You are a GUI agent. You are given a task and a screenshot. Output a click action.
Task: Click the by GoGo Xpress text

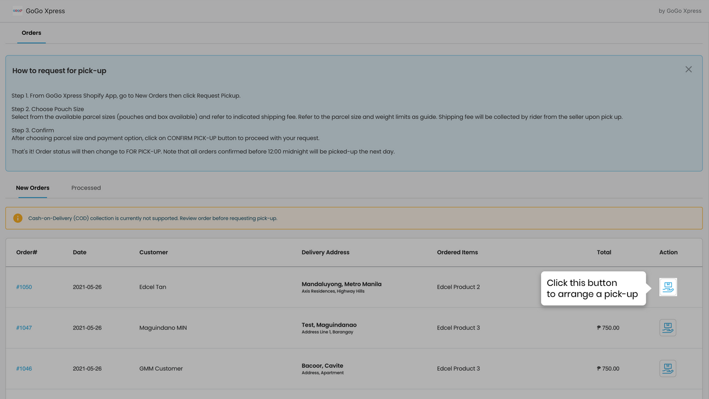680,11
